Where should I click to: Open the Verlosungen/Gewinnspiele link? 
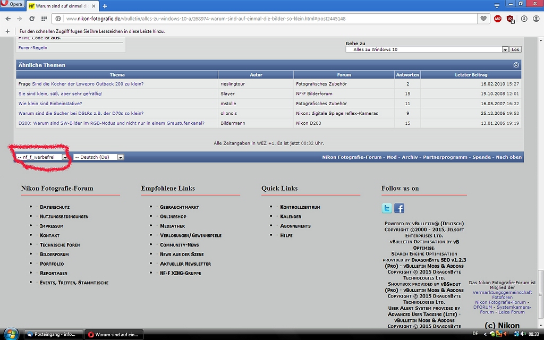[191, 235]
